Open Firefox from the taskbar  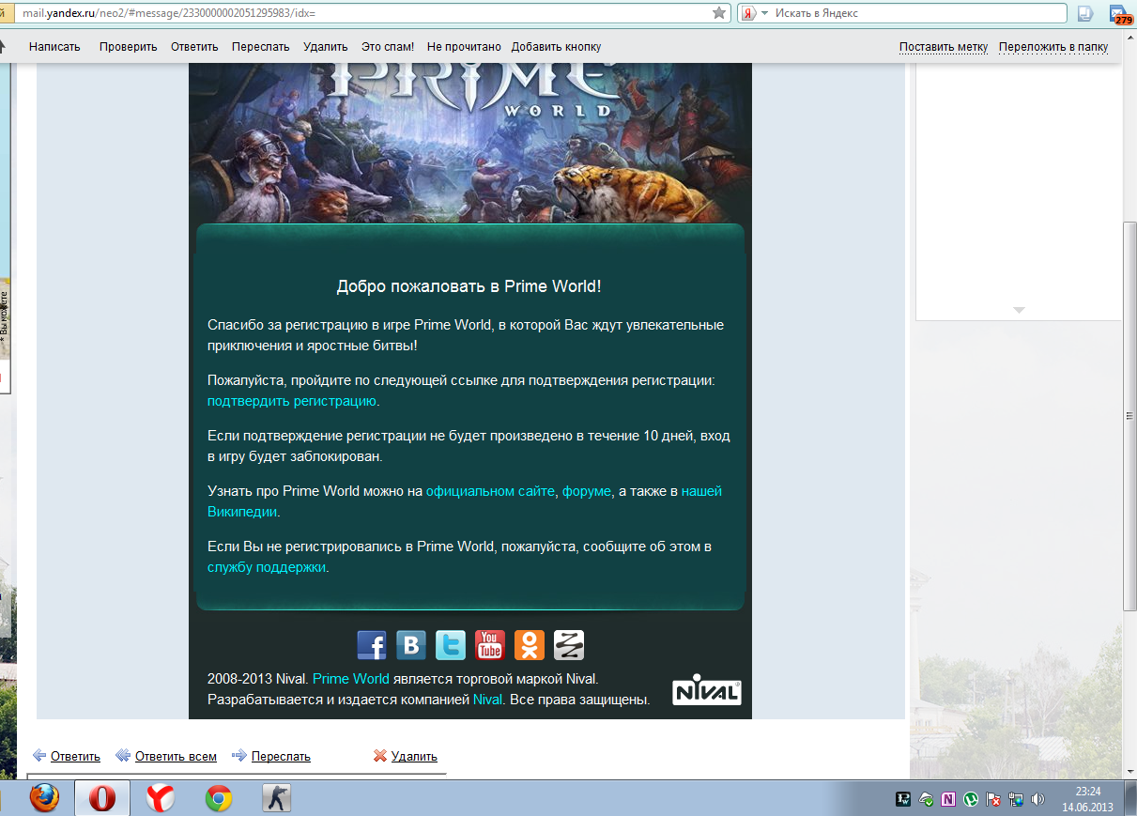[44, 798]
